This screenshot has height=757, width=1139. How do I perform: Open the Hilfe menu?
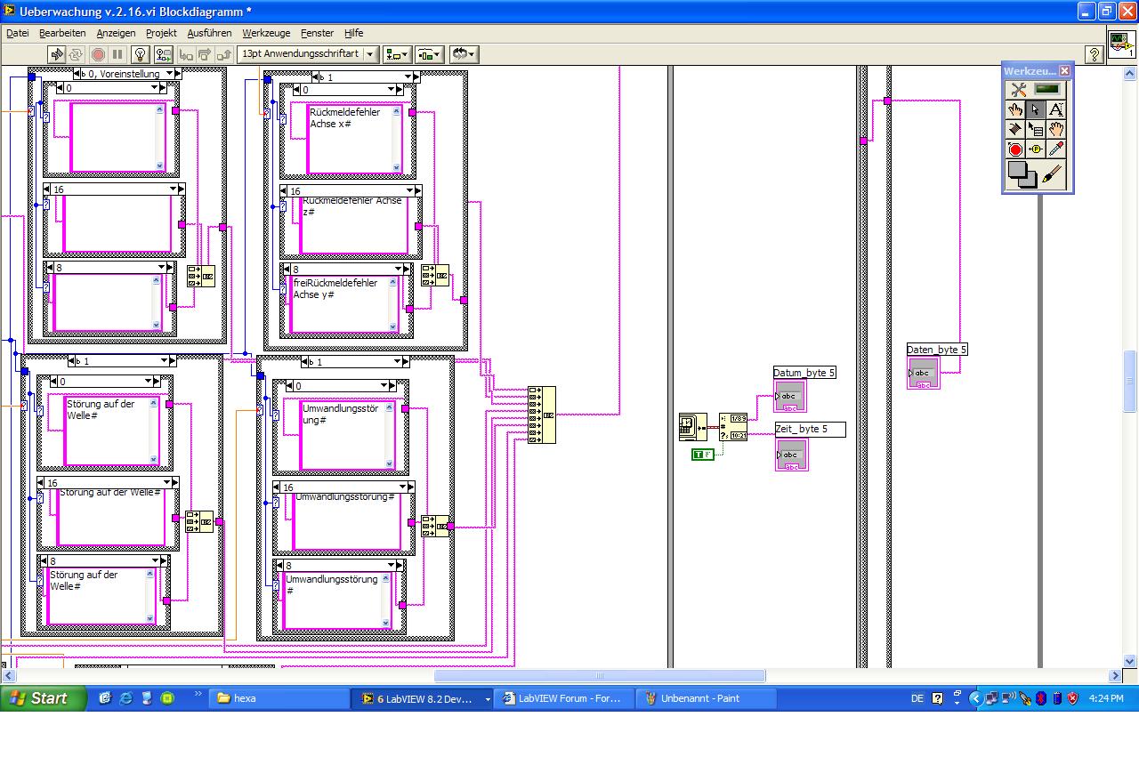(353, 33)
